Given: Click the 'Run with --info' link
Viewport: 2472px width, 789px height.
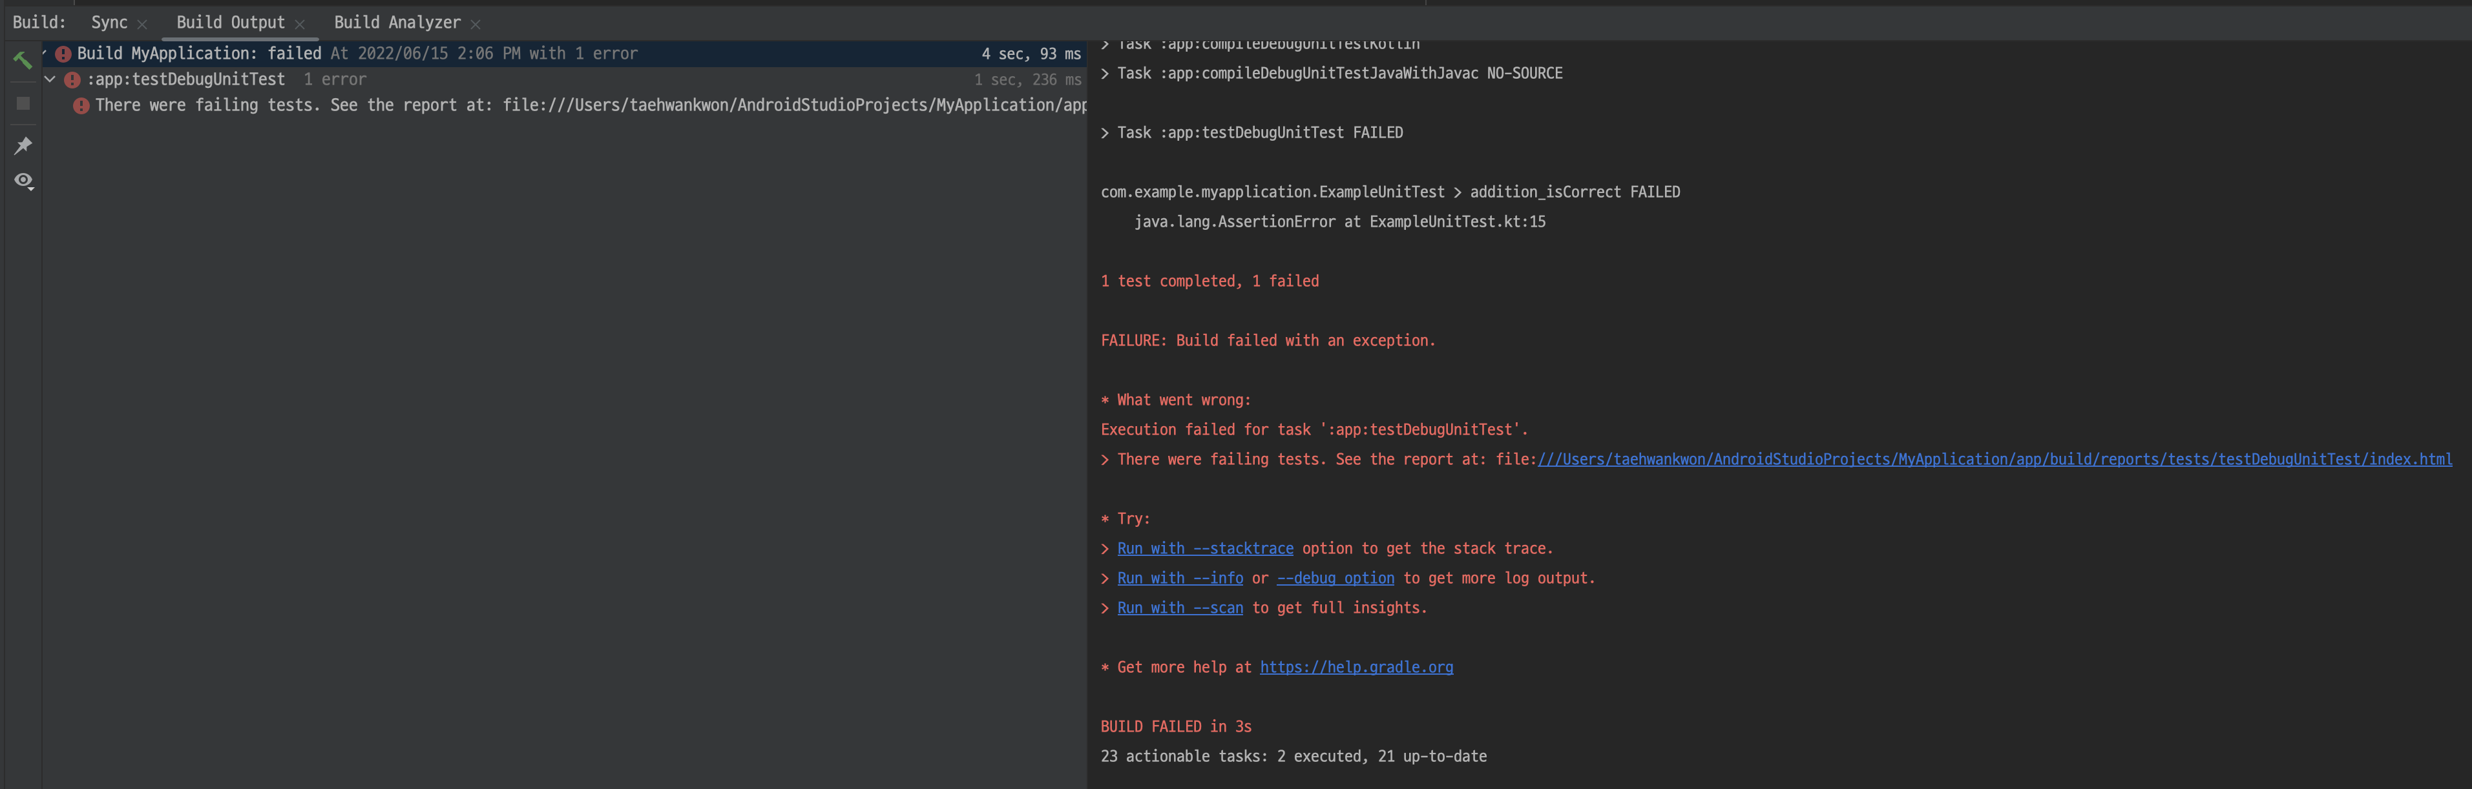Looking at the screenshot, I should click(x=1179, y=578).
